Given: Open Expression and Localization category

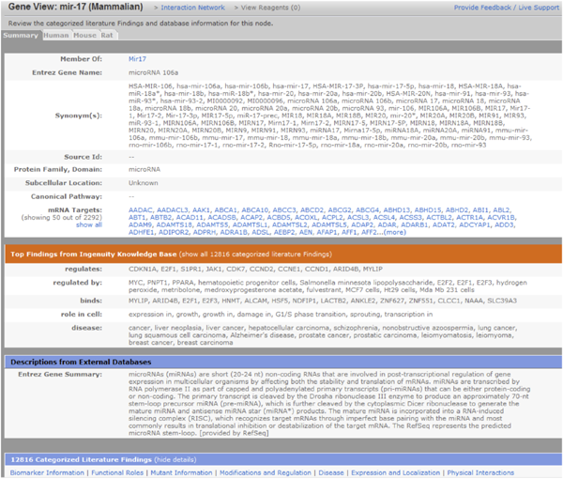Looking at the screenshot, I should coord(395,472).
